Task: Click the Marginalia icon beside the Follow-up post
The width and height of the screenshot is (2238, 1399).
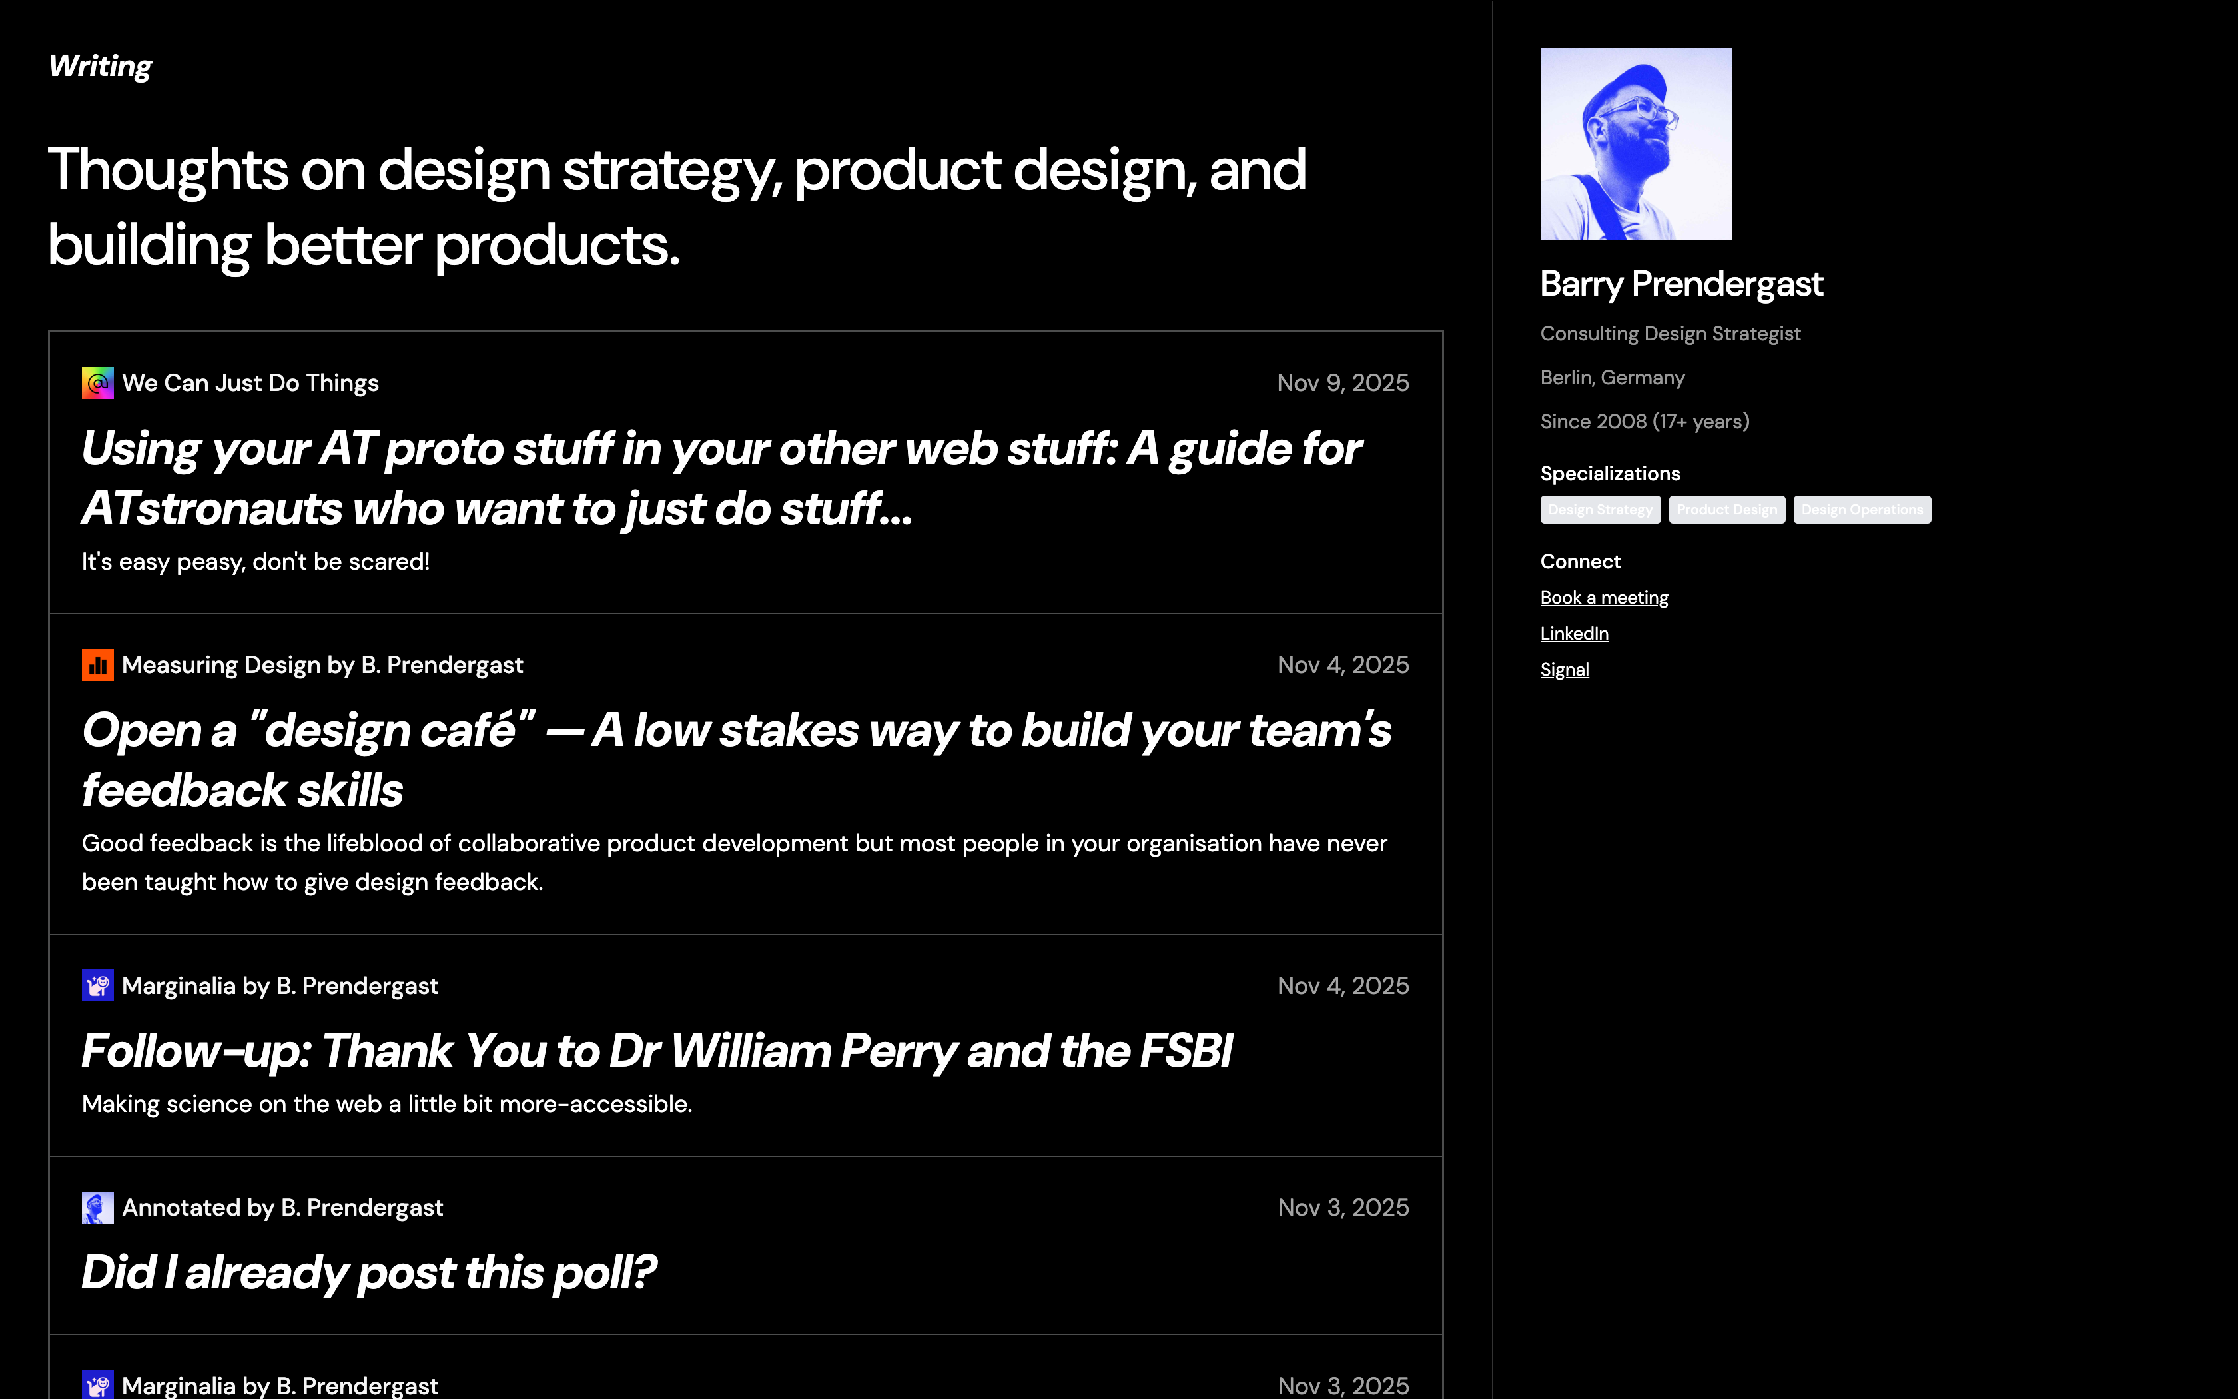Action: (x=97, y=985)
